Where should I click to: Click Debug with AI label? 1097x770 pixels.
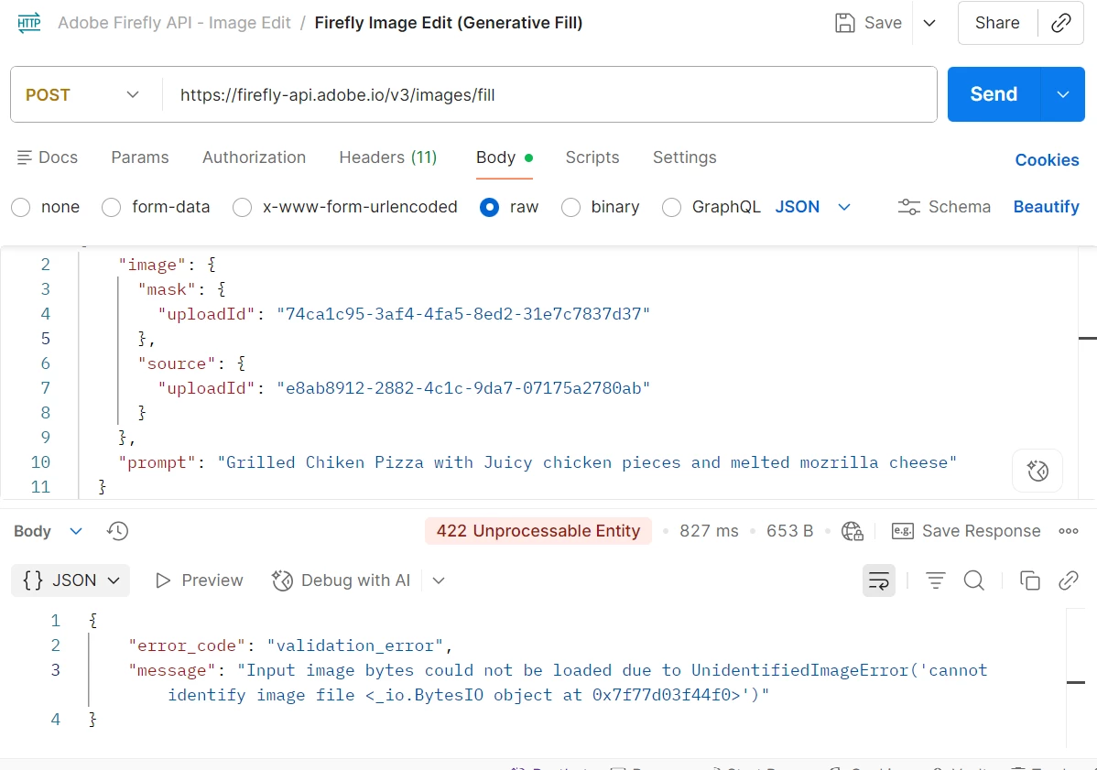tap(355, 580)
